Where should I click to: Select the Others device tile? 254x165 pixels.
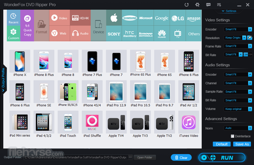point(194,34)
